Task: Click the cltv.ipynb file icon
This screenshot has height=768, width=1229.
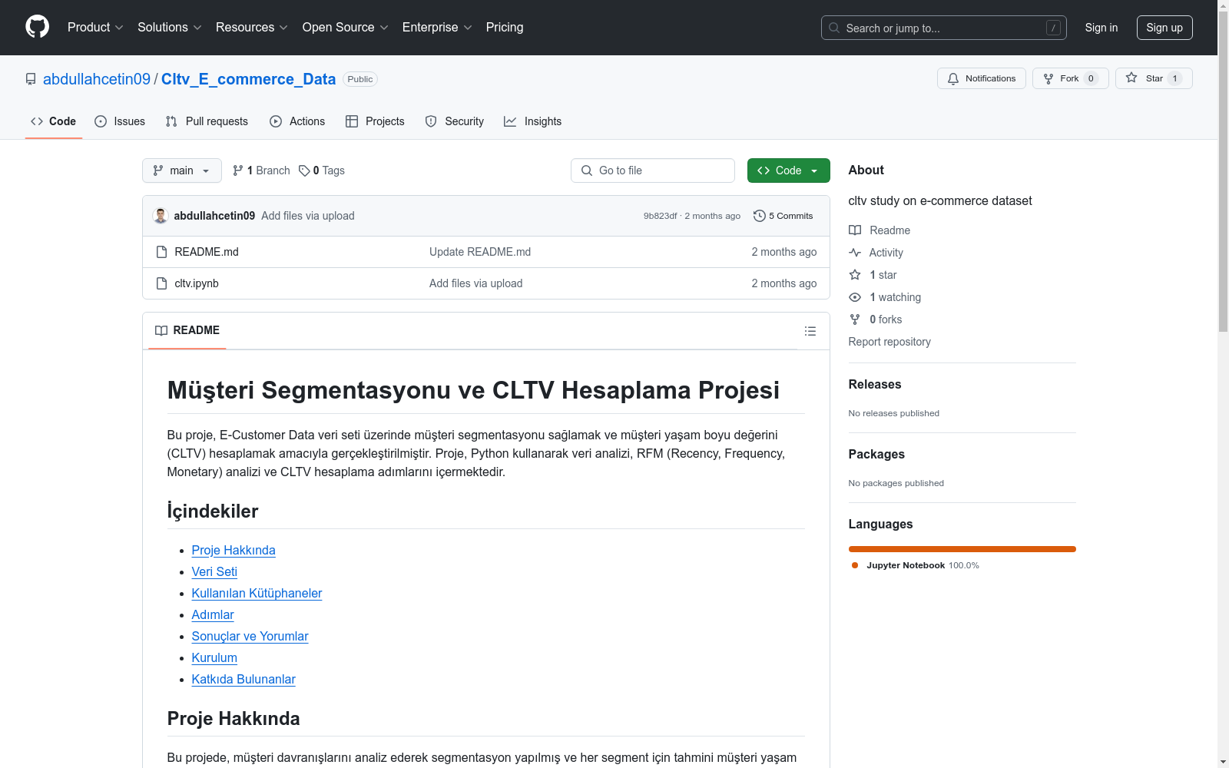Action: click(161, 283)
